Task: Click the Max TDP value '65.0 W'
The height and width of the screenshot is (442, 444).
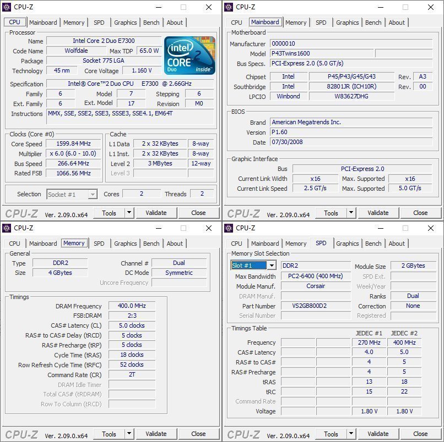Action: 149,51
